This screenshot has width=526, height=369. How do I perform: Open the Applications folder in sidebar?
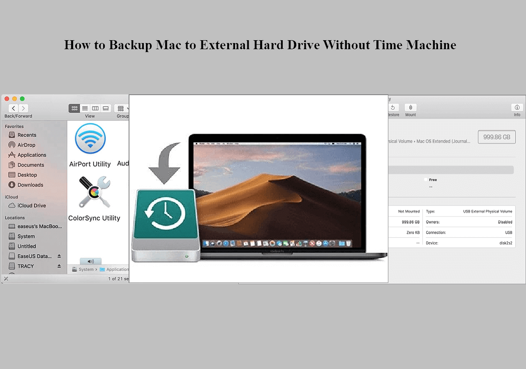click(32, 155)
